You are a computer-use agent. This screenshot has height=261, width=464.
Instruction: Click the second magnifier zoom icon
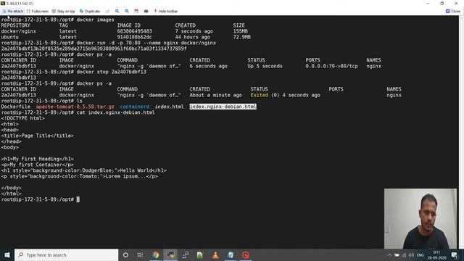[x=127, y=12]
